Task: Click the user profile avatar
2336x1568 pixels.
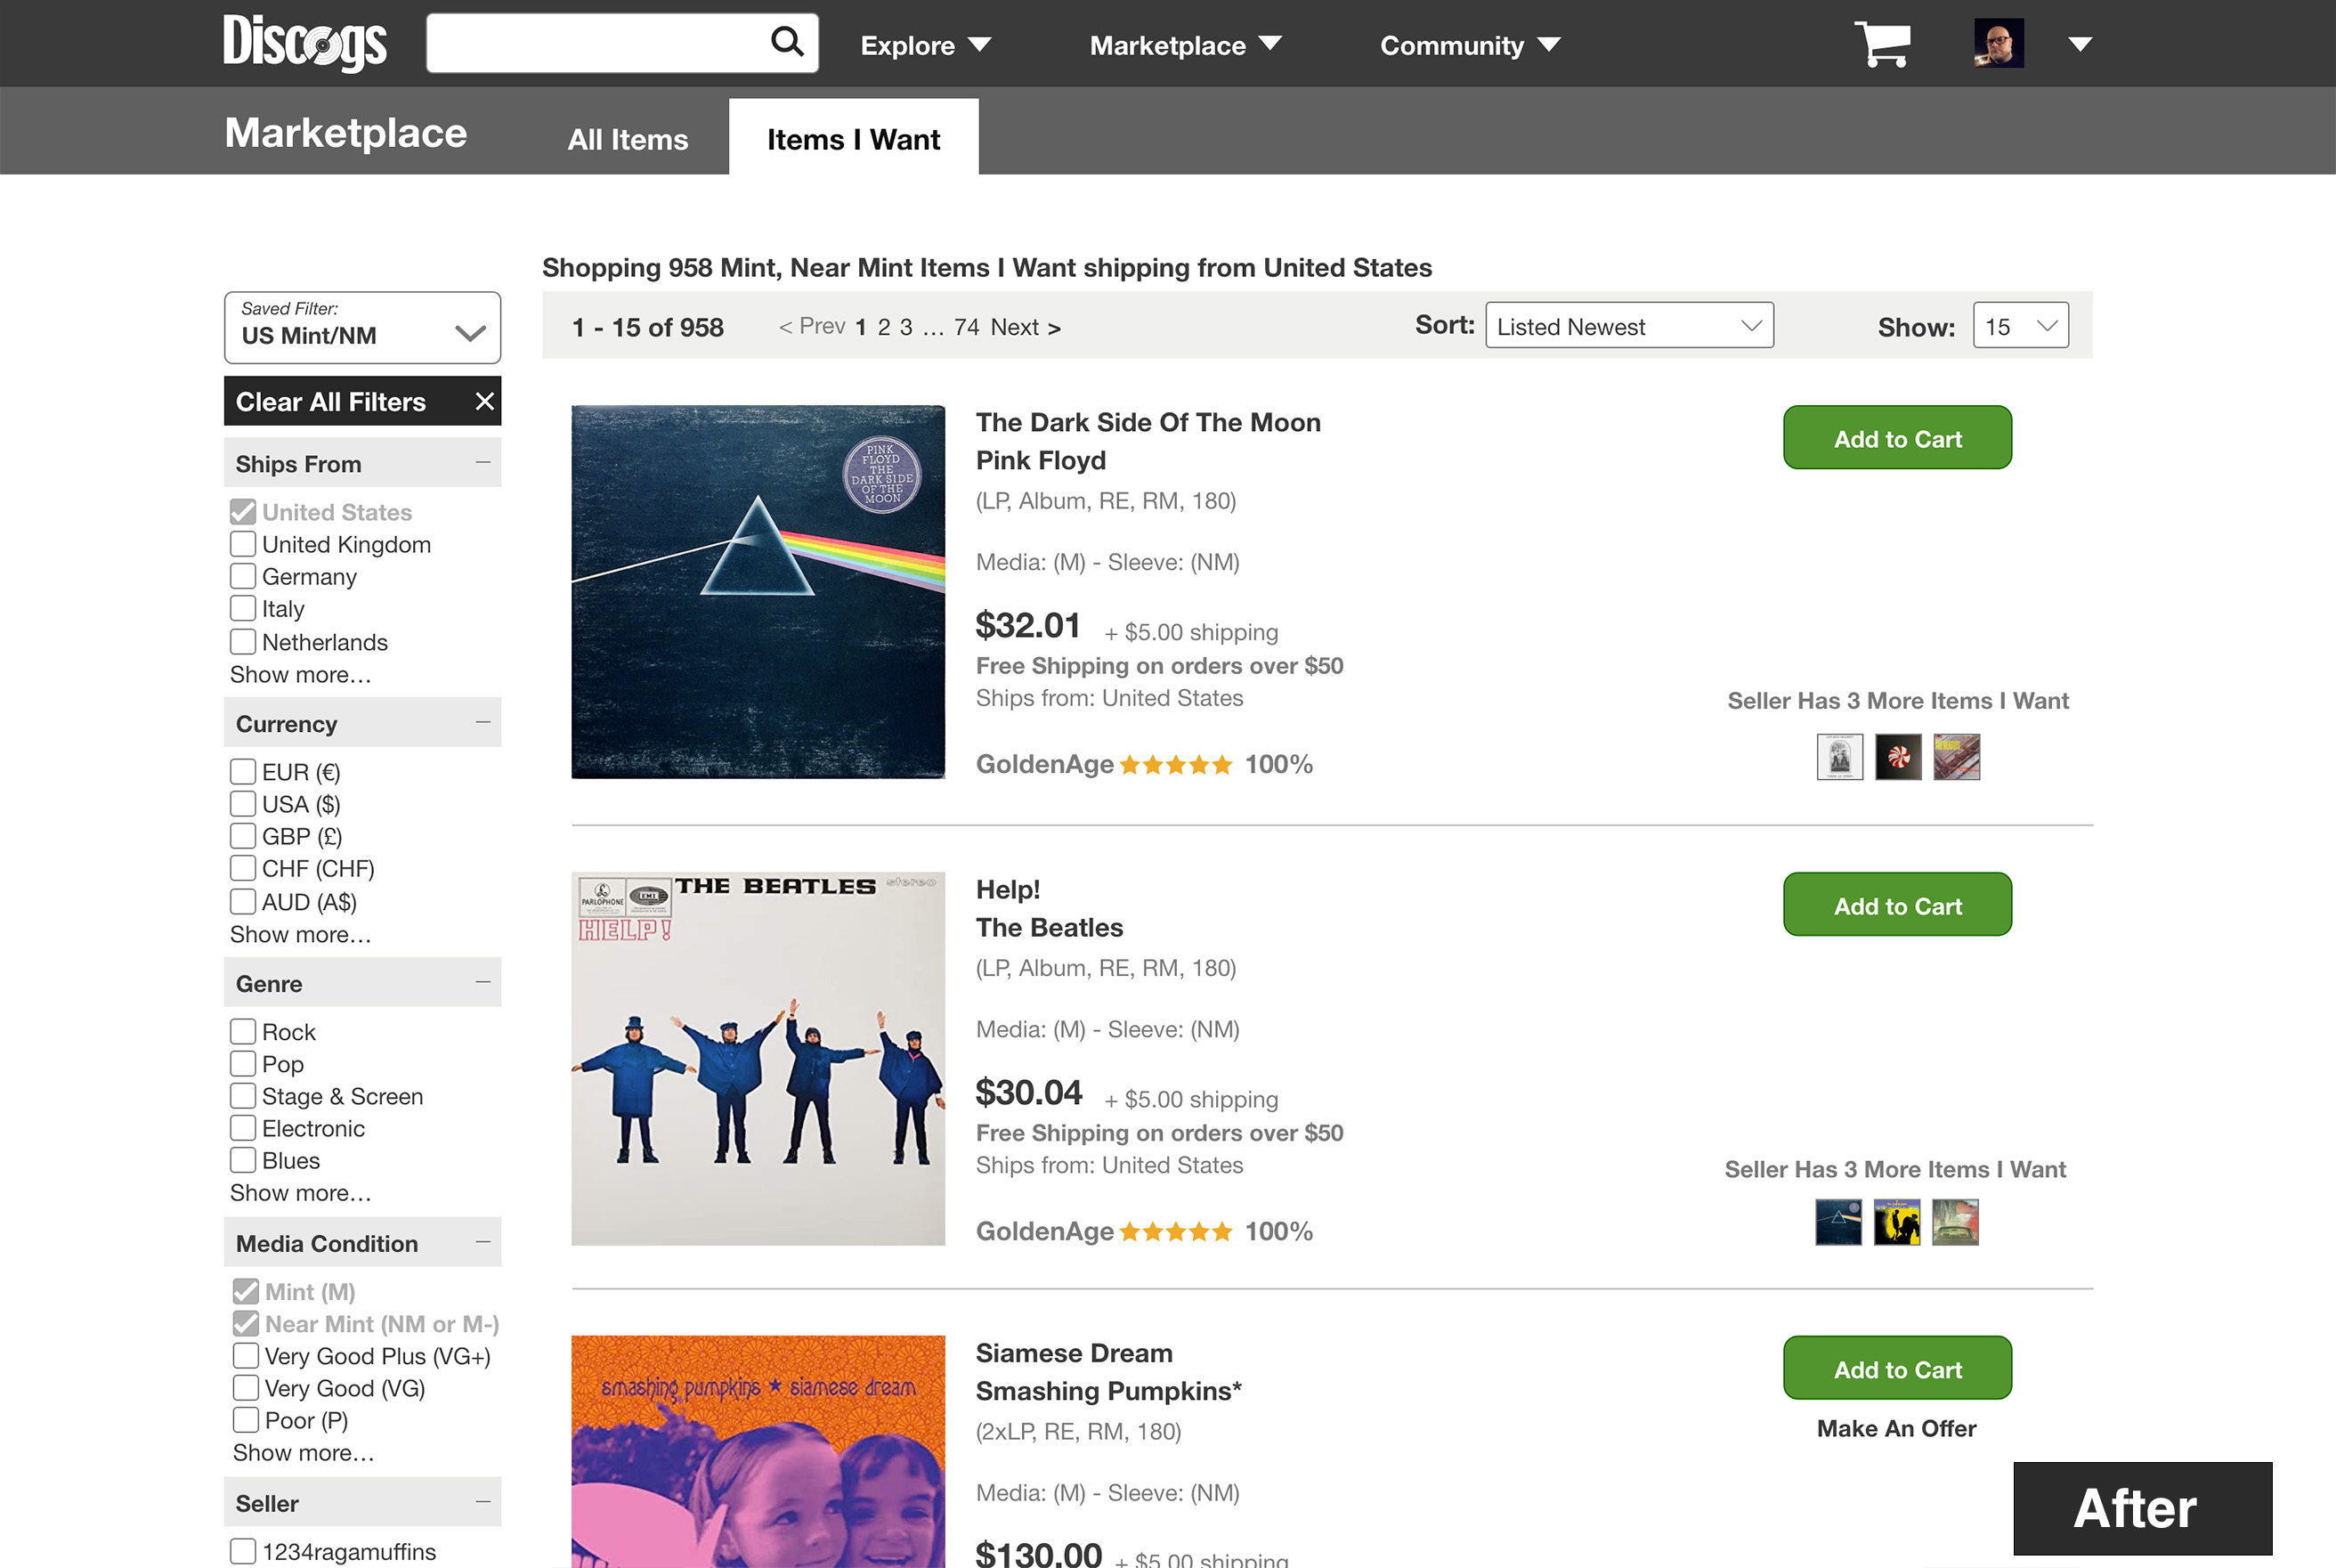Action: tap(1998, 43)
